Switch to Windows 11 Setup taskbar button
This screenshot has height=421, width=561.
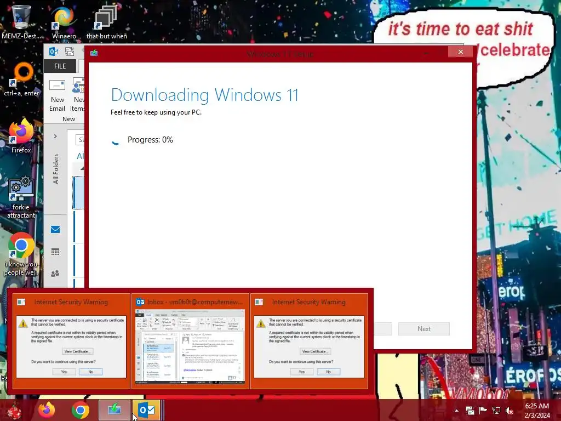pyautogui.click(x=115, y=410)
